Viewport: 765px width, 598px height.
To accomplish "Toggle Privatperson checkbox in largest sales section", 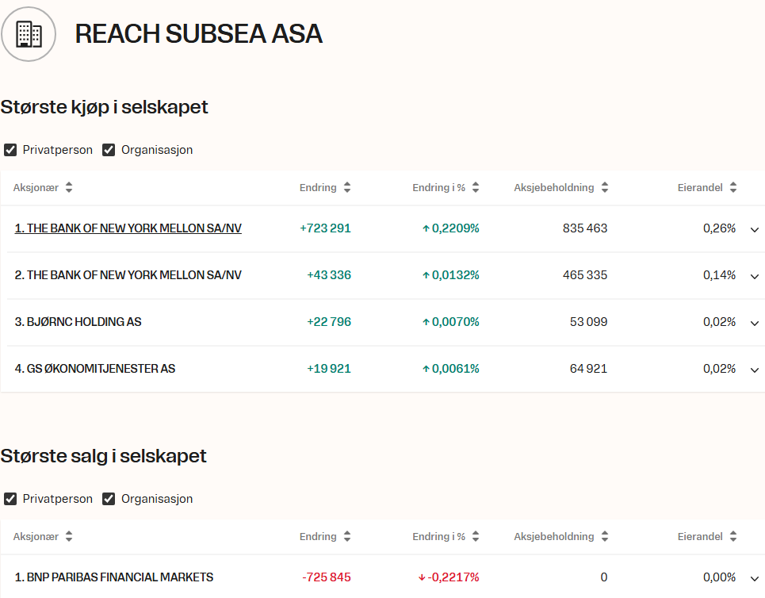I will pyautogui.click(x=10, y=499).
